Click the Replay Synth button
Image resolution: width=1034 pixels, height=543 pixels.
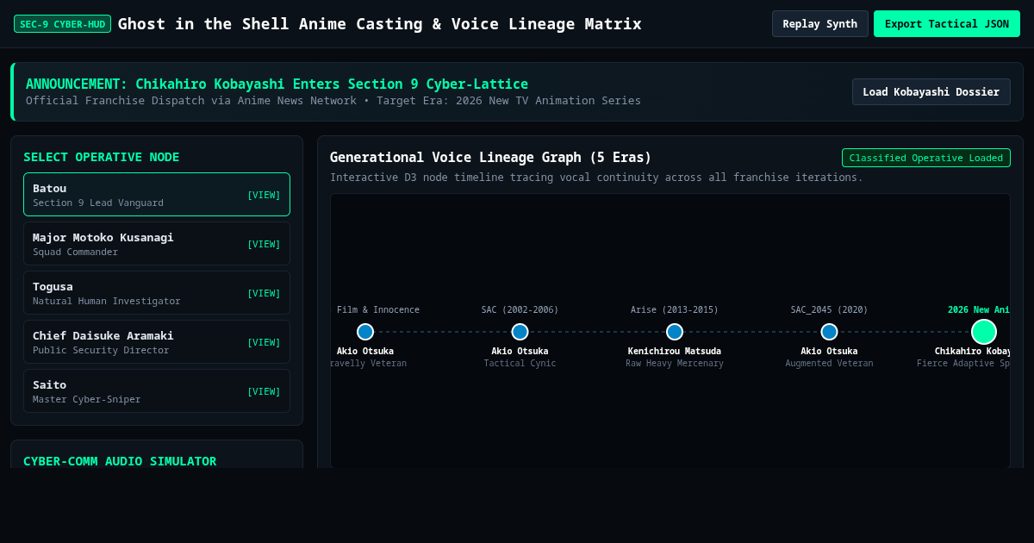[820, 24]
